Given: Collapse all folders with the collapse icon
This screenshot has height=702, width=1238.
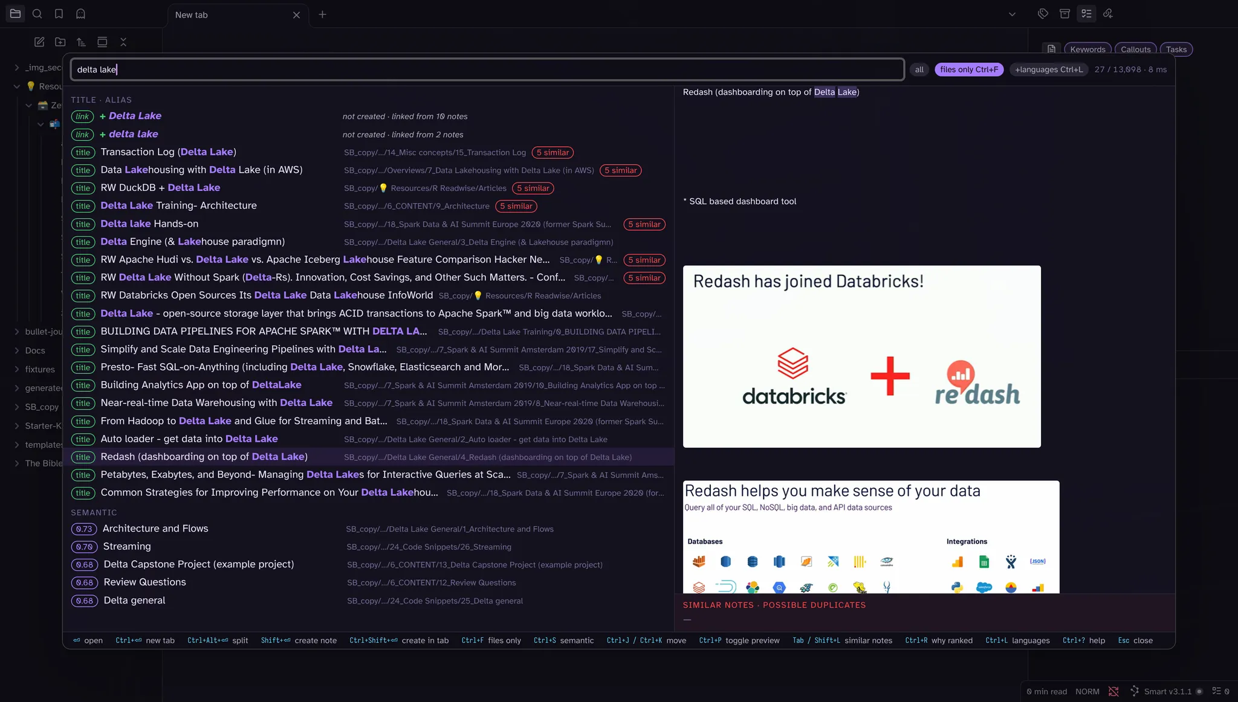Looking at the screenshot, I should (x=123, y=42).
